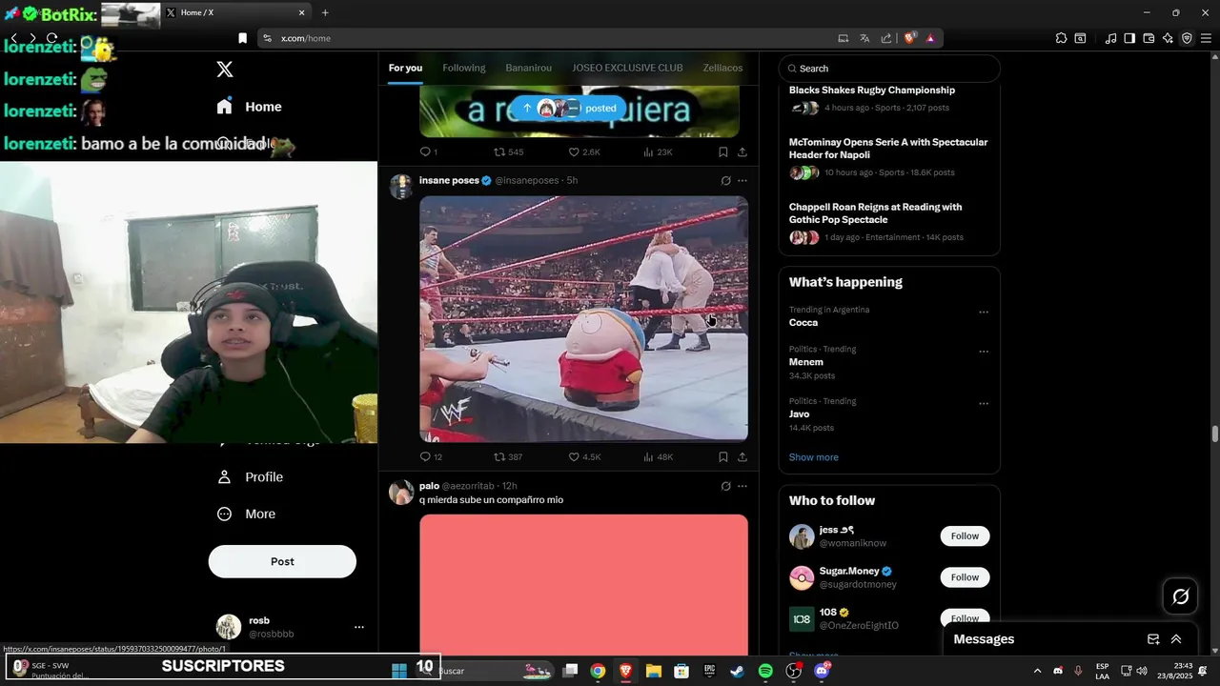The height and width of the screenshot is (686, 1220).
Task: Click Show more under What's happening
Action: pyautogui.click(x=813, y=457)
